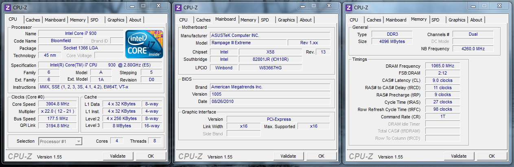Open About tab in the Memory window
This screenshot has height=167, width=514.
(476, 20)
